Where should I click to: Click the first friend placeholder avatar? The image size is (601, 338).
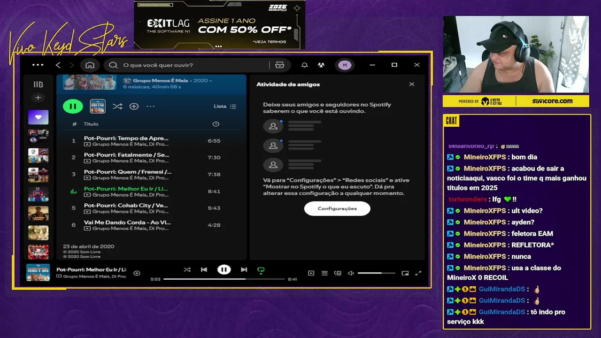pos(273,126)
